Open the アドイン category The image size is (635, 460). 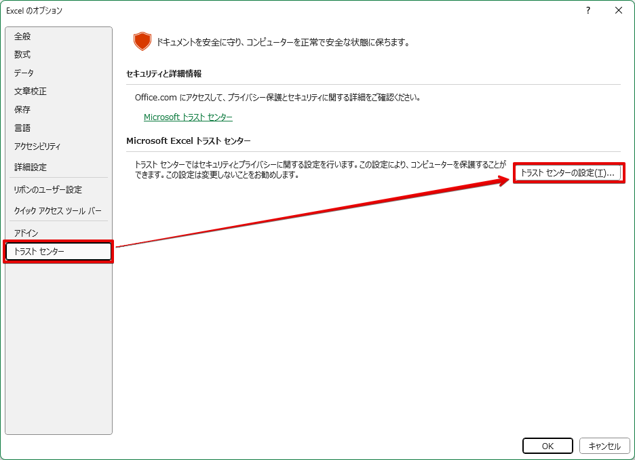[x=59, y=233]
